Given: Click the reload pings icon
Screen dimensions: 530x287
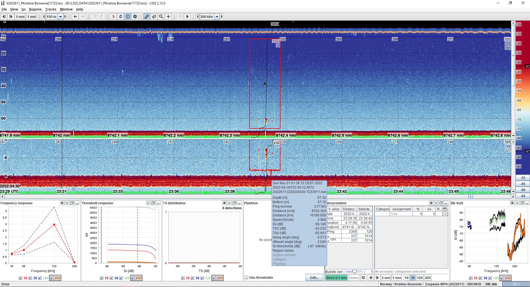Looking at the screenshot, I should pos(120,17).
